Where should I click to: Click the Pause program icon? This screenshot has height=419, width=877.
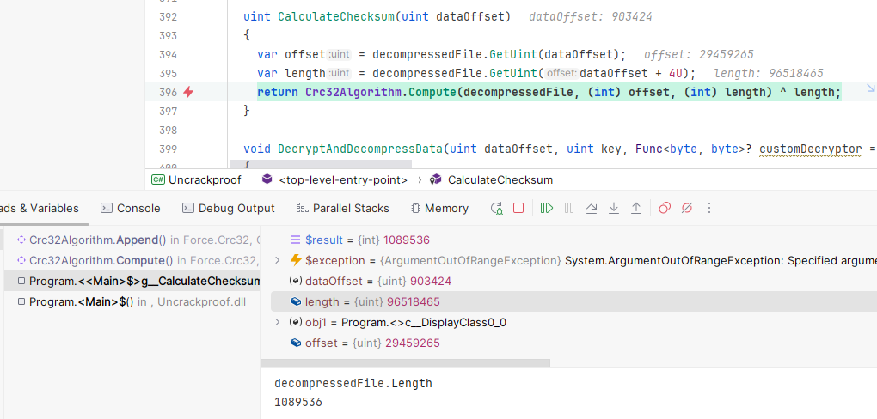point(569,208)
